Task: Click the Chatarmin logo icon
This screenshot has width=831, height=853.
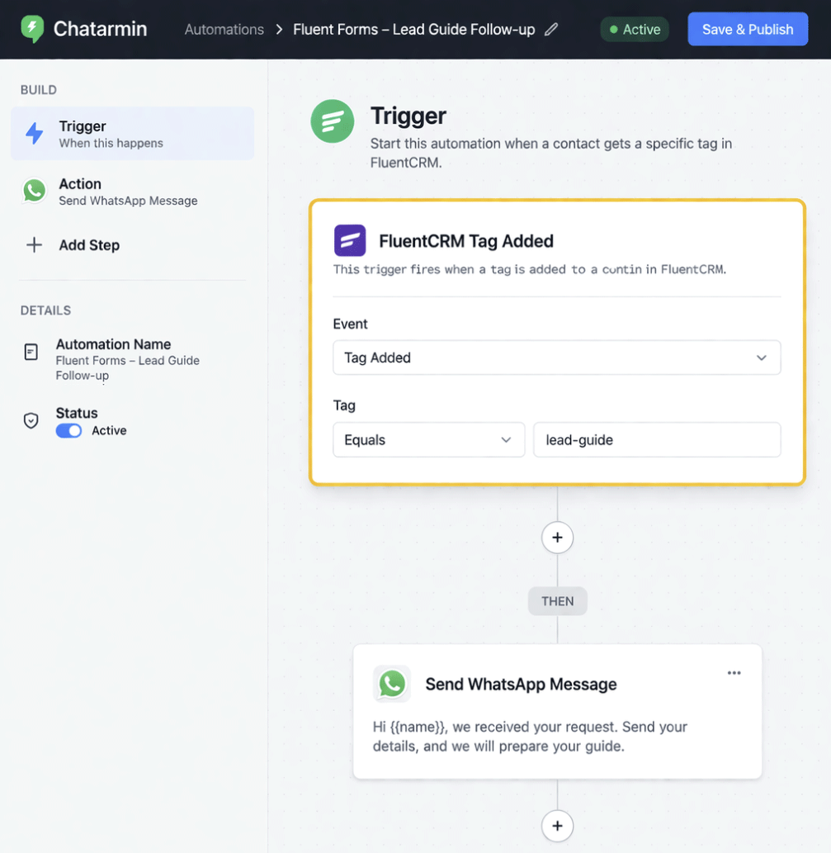Action: pyautogui.click(x=32, y=29)
